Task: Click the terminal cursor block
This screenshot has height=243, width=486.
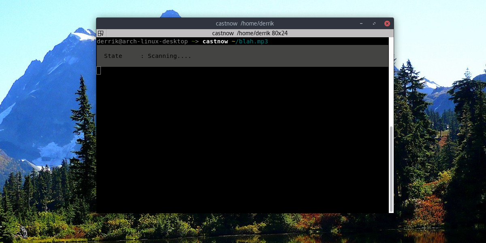Action: pos(99,70)
